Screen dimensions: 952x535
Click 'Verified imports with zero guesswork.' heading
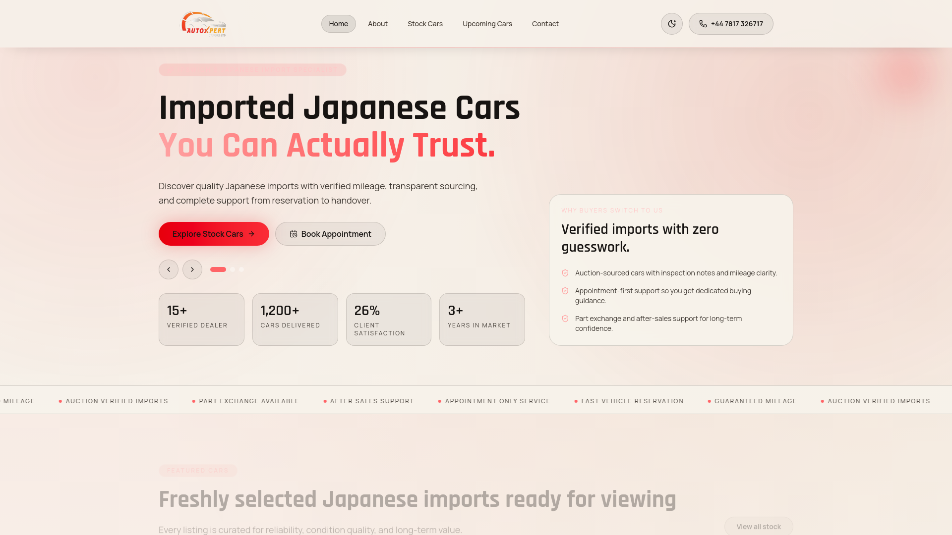coord(640,238)
